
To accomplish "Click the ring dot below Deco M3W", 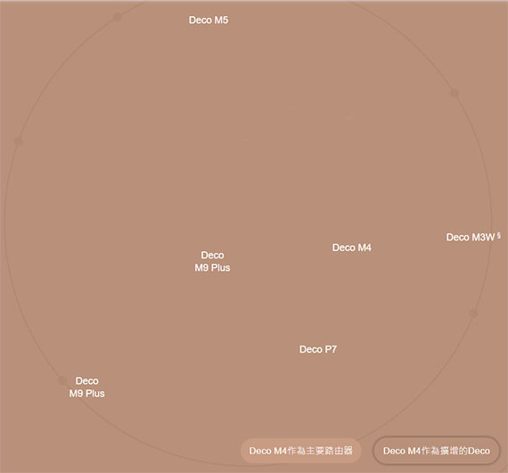I will pos(473,313).
